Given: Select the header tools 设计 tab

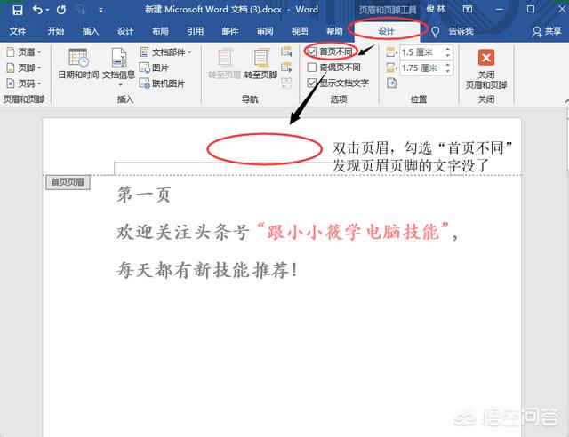Looking at the screenshot, I should [x=386, y=31].
